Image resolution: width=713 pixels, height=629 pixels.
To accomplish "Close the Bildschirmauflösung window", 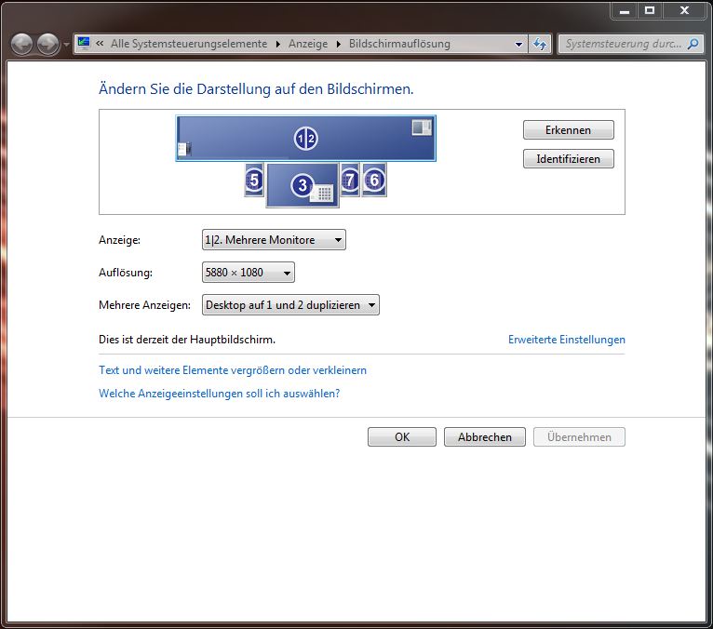I will [x=684, y=11].
